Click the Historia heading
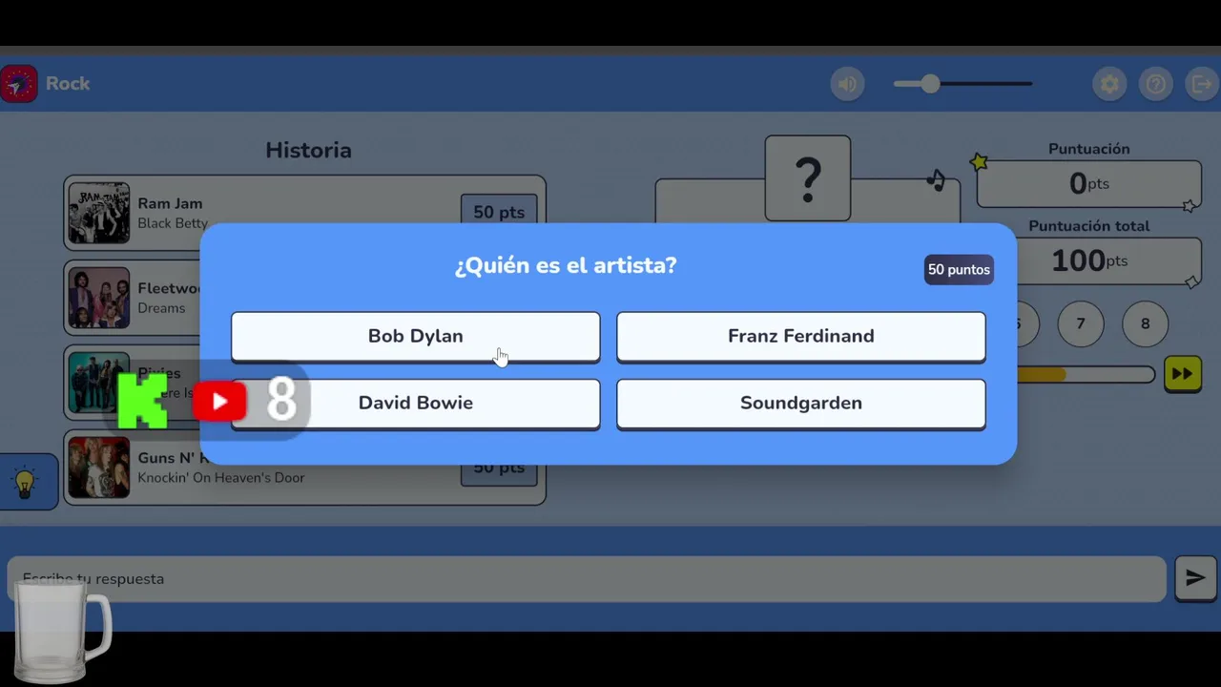 point(308,150)
